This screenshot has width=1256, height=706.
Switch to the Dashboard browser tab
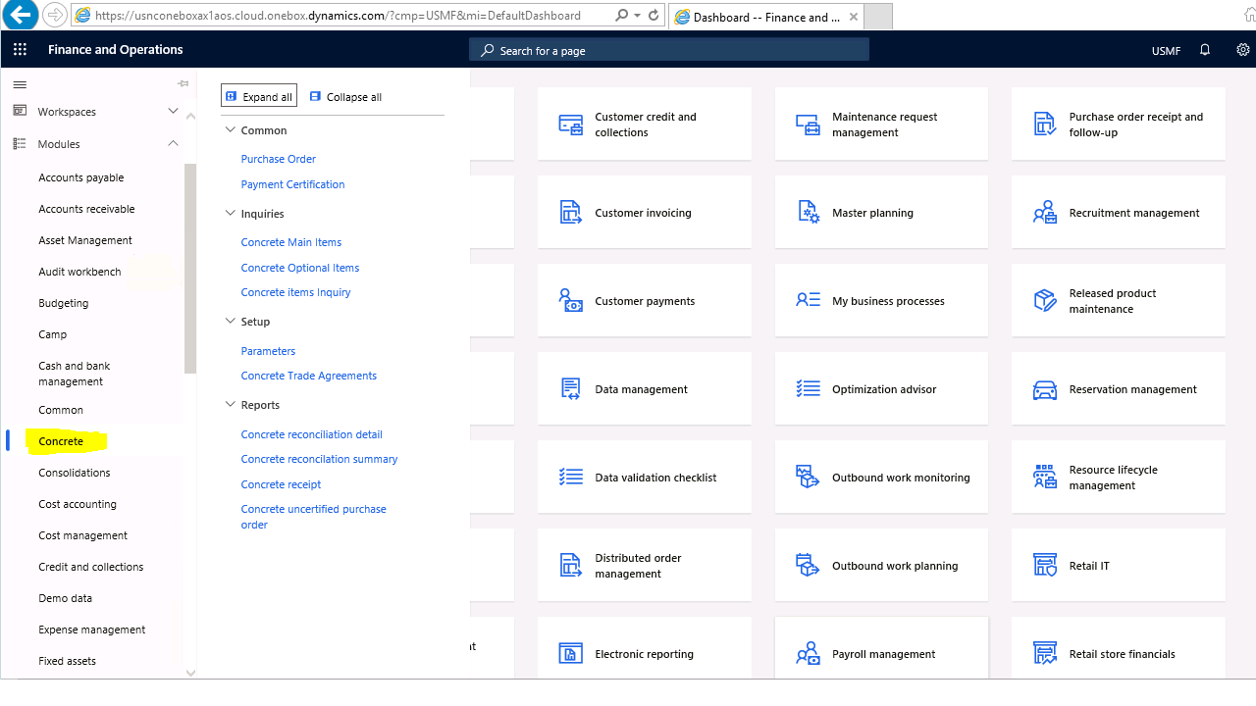click(766, 17)
